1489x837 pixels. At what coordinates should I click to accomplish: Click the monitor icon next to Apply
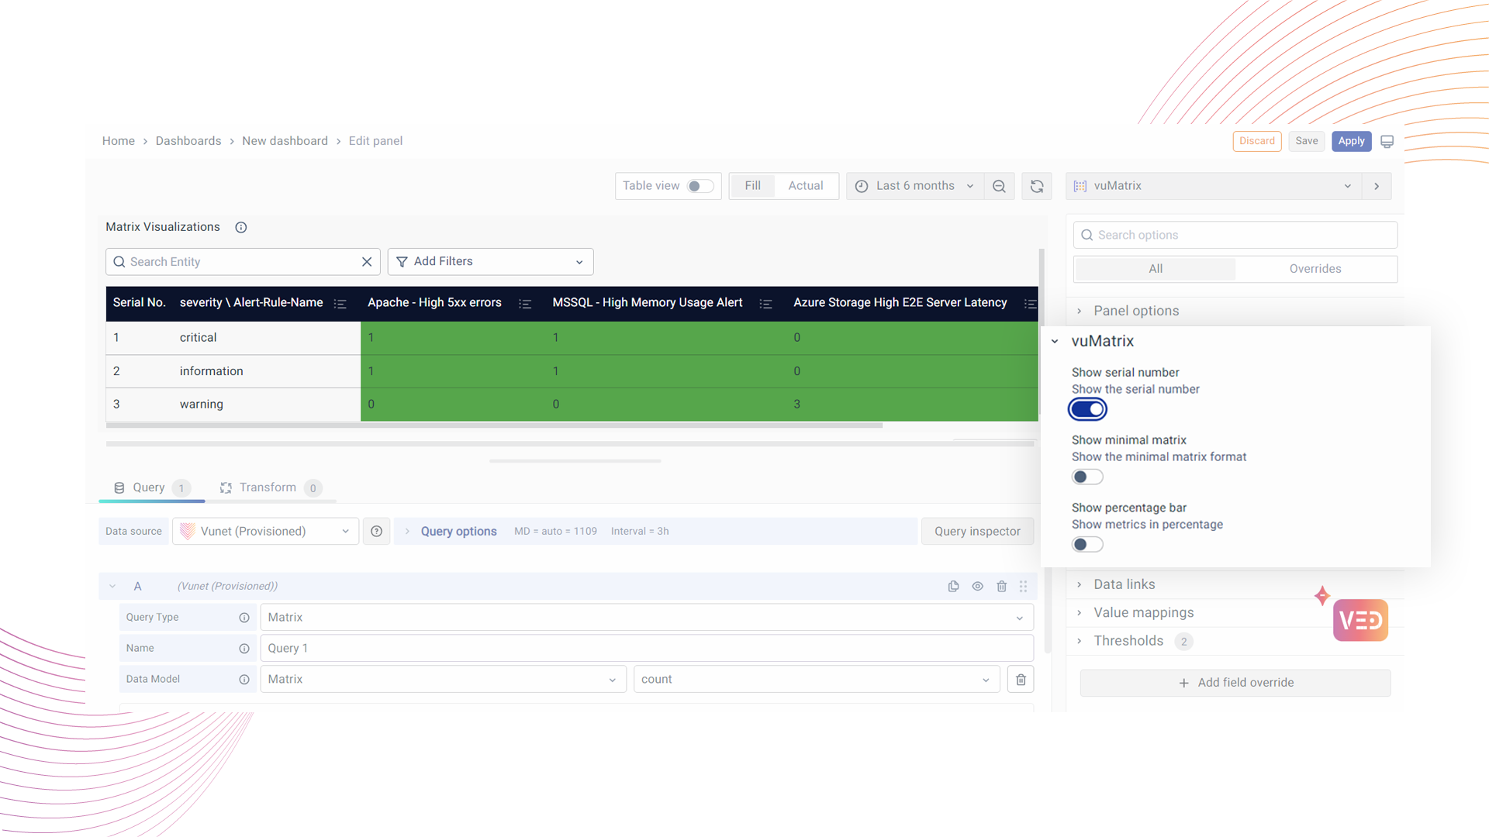pos(1387,141)
